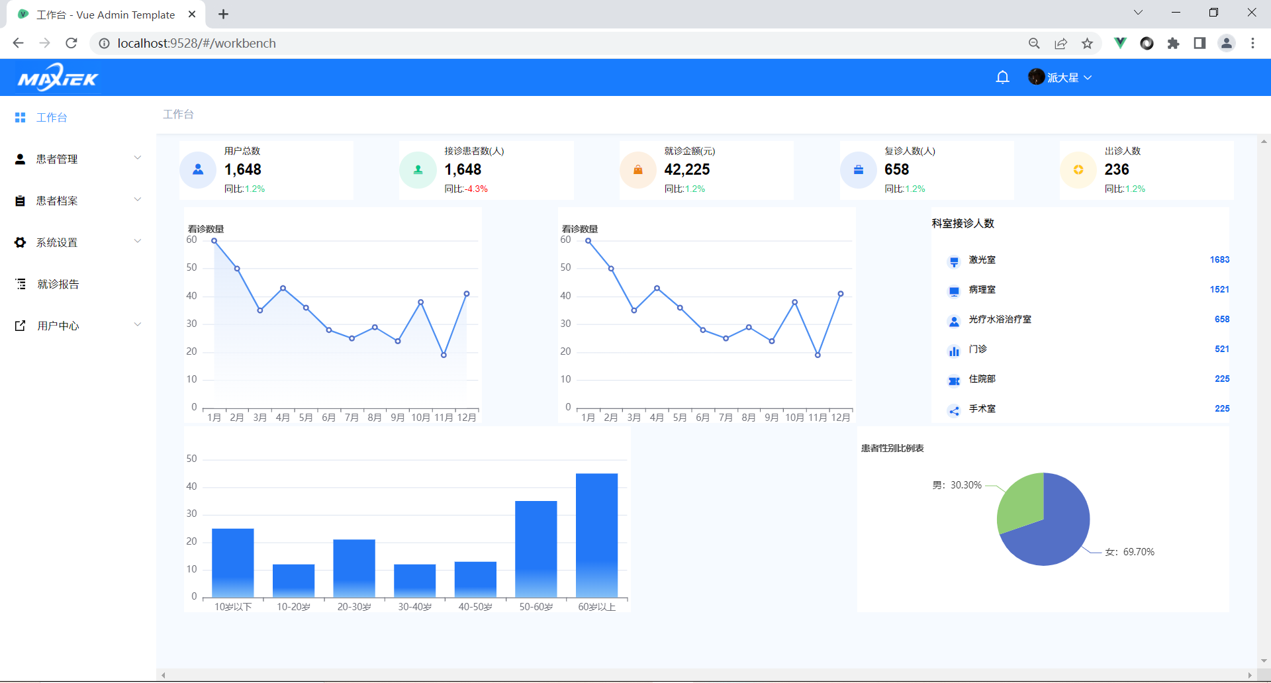This screenshot has height=683, width=1271.
Task: Click the 患者管理 person icon
Action: [20, 159]
